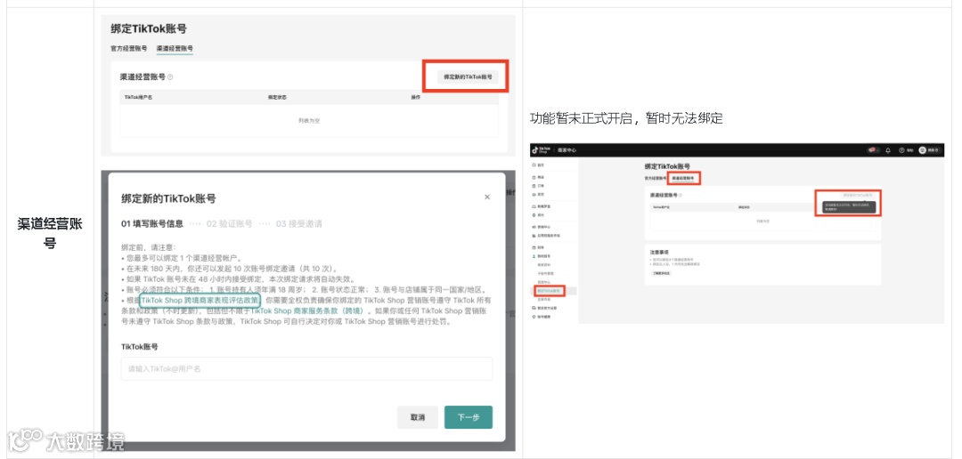Open the TikTok Shop 商家服务条款（跨境）link

pyautogui.click(x=307, y=310)
